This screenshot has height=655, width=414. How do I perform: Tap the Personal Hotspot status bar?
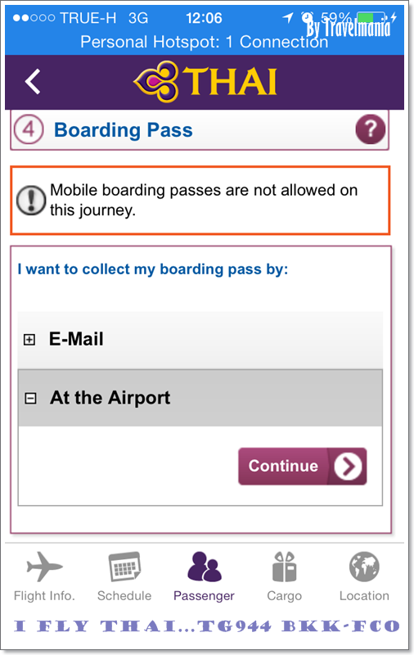point(204,42)
